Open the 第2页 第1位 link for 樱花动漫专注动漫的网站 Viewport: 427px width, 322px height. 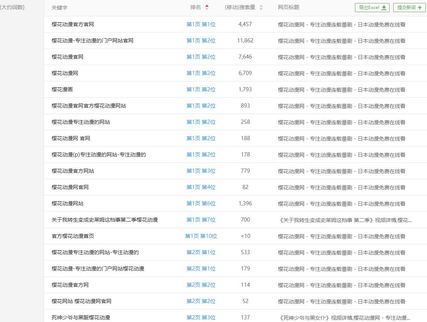pyautogui.click(x=201, y=252)
